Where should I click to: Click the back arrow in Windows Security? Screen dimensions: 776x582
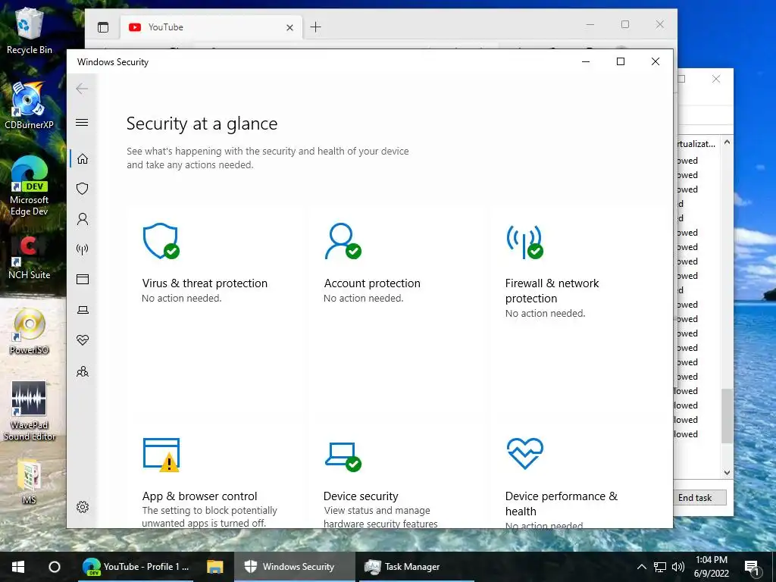[82, 89]
